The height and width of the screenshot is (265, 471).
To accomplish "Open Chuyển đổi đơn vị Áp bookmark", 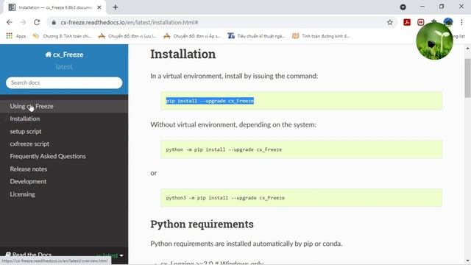I will coord(192,36).
